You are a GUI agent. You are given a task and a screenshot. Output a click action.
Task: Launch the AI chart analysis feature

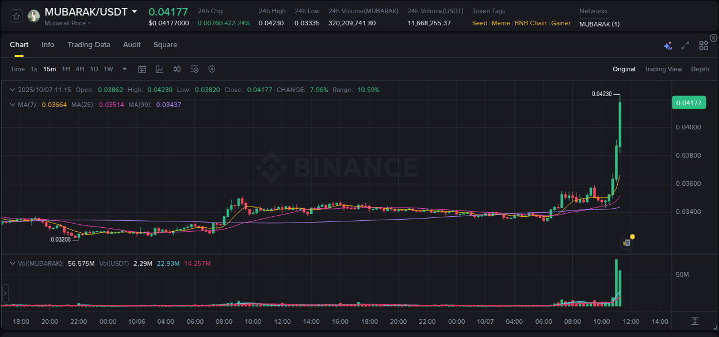click(x=667, y=45)
